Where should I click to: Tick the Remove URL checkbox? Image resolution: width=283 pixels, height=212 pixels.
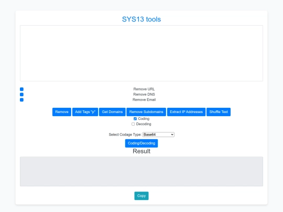[x=21, y=89]
